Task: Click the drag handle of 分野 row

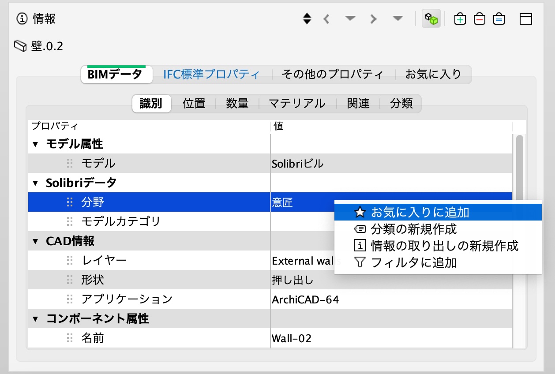Action: (69, 202)
